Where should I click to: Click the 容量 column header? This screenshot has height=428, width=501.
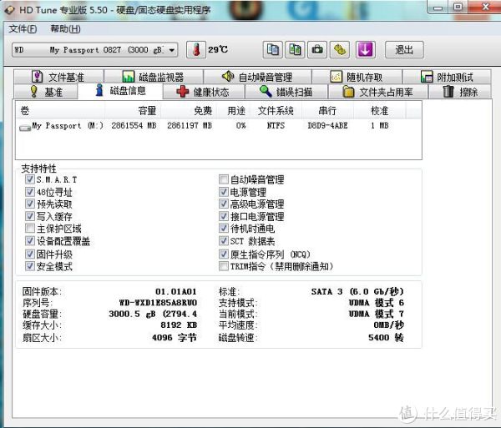click(133, 111)
